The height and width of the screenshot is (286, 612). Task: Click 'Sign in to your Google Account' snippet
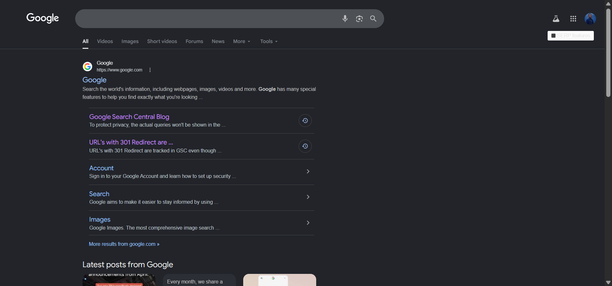coord(163,176)
